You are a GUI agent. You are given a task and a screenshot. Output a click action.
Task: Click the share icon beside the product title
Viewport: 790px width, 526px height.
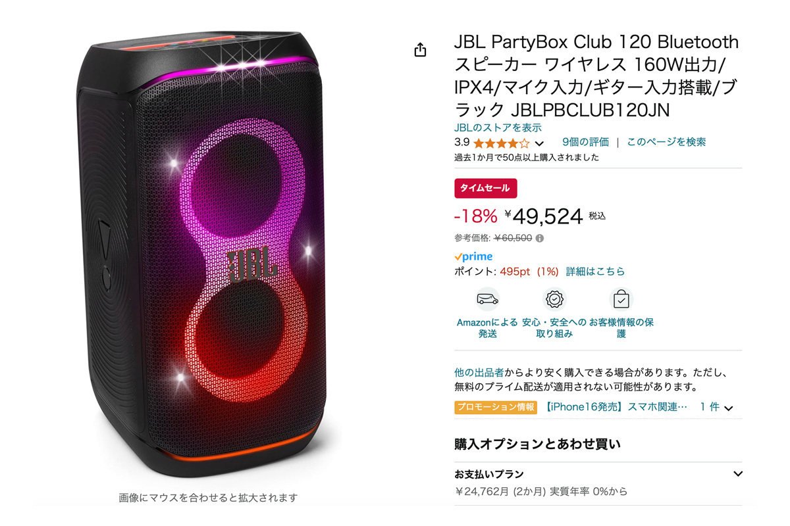(x=421, y=50)
